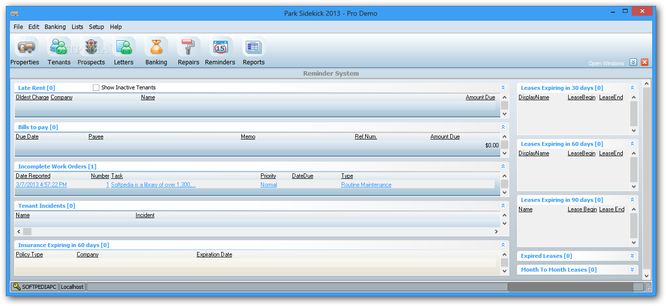Open the Banking menu in the menu bar
This screenshot has width=666, height=306.
coord(55,27)
